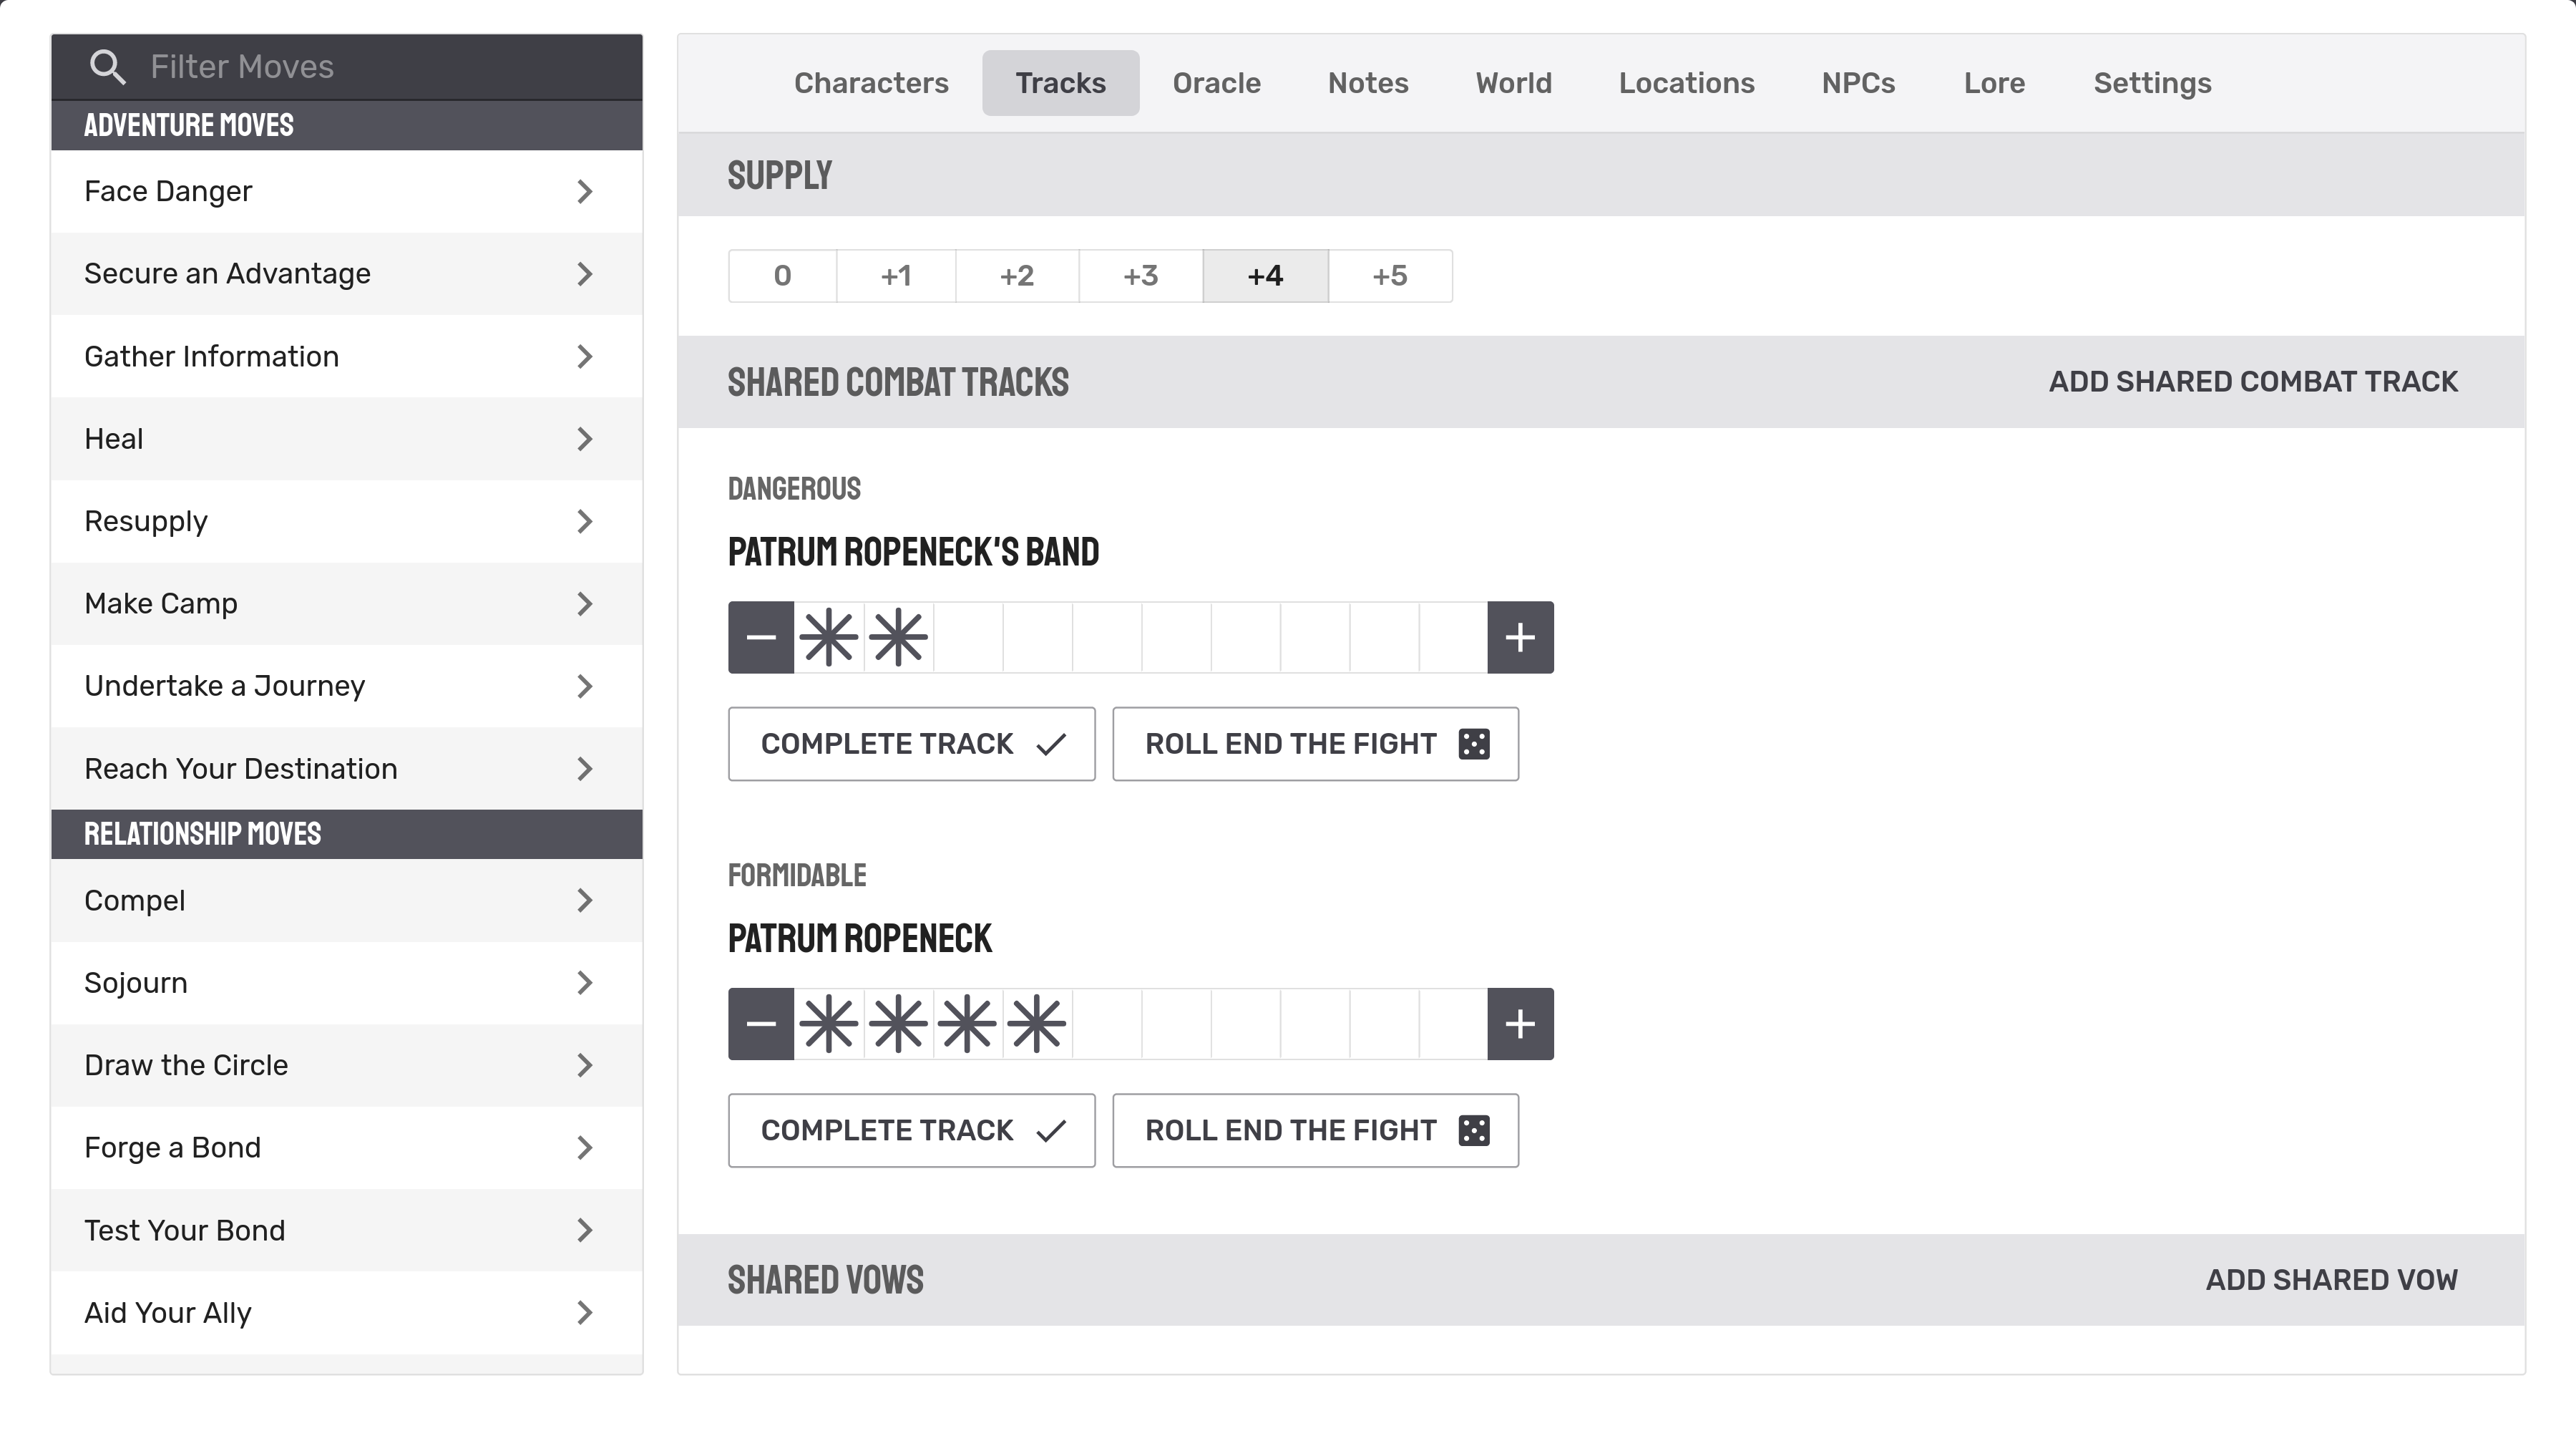Click plus button on Patrum Ropeneck track
This screenshot has width=2576, height=1441.
[x=1520, y=1024]
